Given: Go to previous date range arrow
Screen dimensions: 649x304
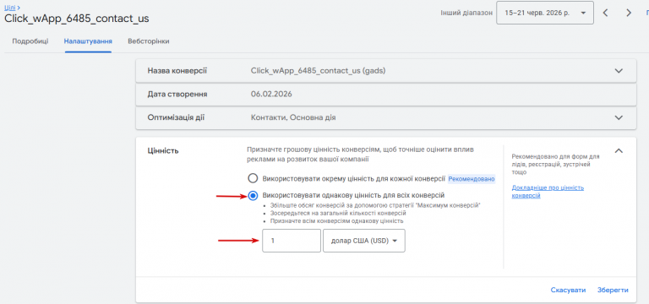Looking at the screenshot, I should point(606,13).
